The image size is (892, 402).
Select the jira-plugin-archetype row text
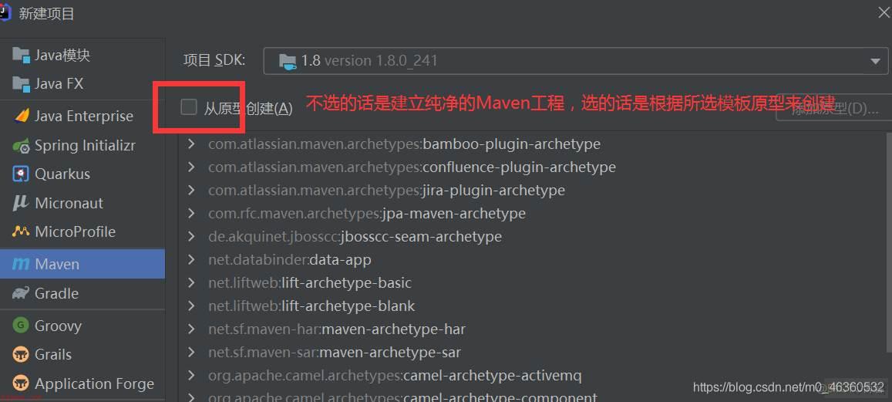pyautogui.click(x=387, y=190)
